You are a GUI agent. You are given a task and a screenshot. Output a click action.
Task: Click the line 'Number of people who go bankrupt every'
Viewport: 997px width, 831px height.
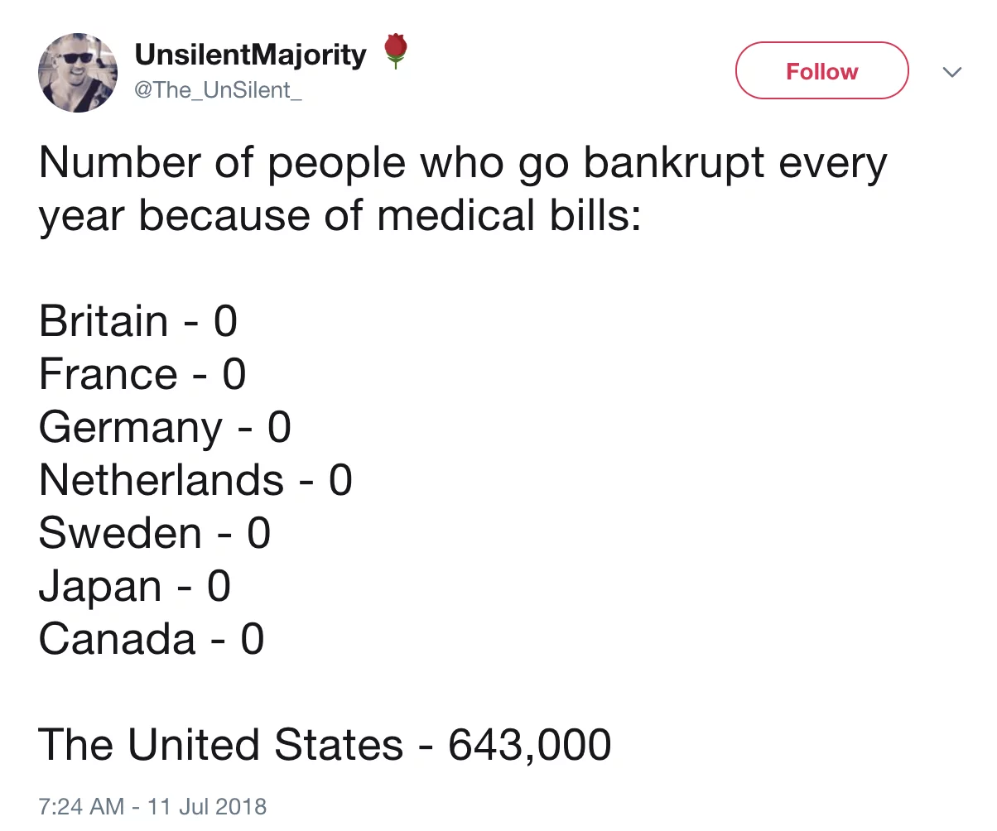coord(462,164)
